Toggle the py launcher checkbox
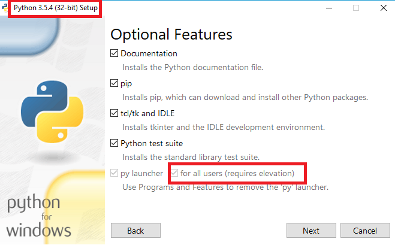This screenshot has width=395, height=245. point(114,173)
